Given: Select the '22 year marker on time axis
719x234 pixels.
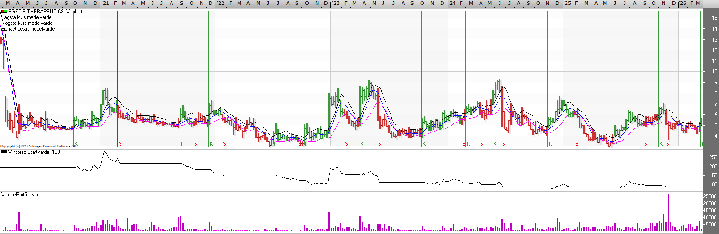Looking at the screenshot, I should pyautogui.click(x=220, y=4).
